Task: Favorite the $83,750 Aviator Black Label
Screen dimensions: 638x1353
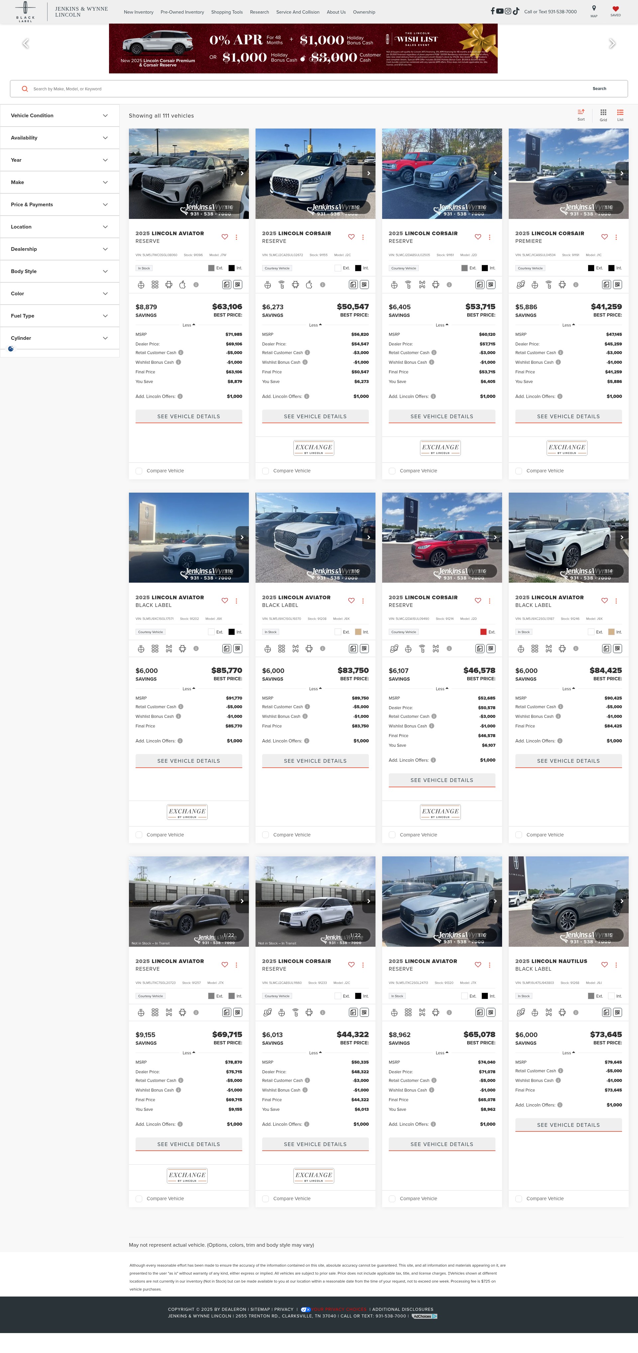Action: coord(352,601)
